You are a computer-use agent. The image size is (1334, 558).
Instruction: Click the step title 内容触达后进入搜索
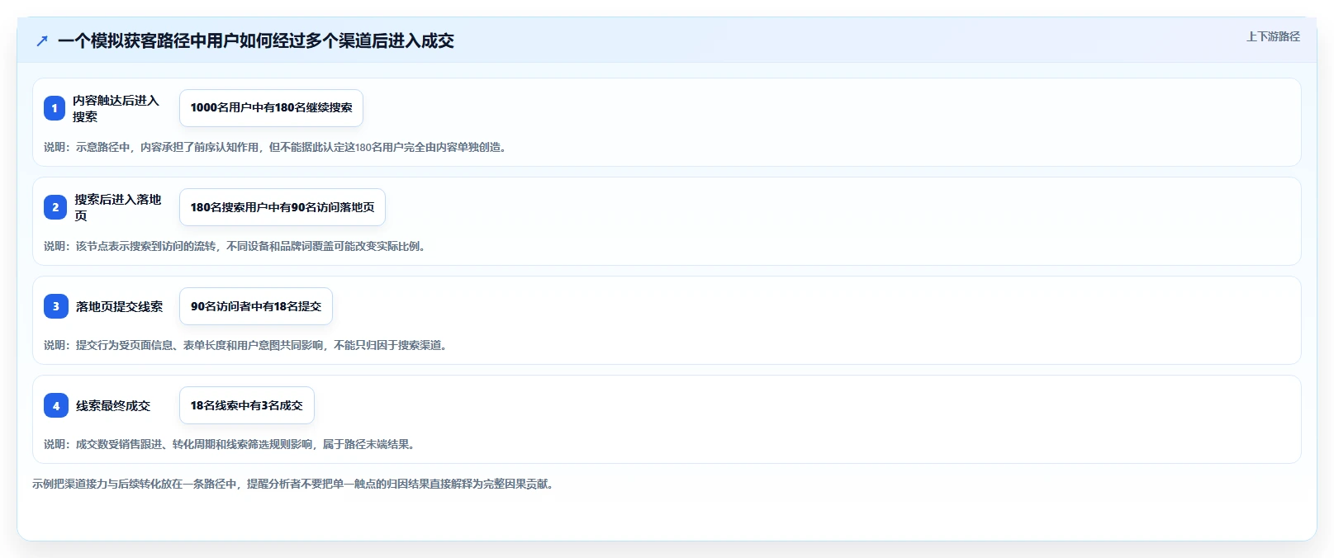116,108
